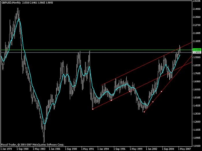Click the 1 Sep 1988 date label
This screenshot has width=202, height=151.
71,149
